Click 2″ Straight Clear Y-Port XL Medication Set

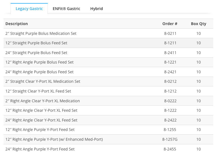[x=43, y=81]
